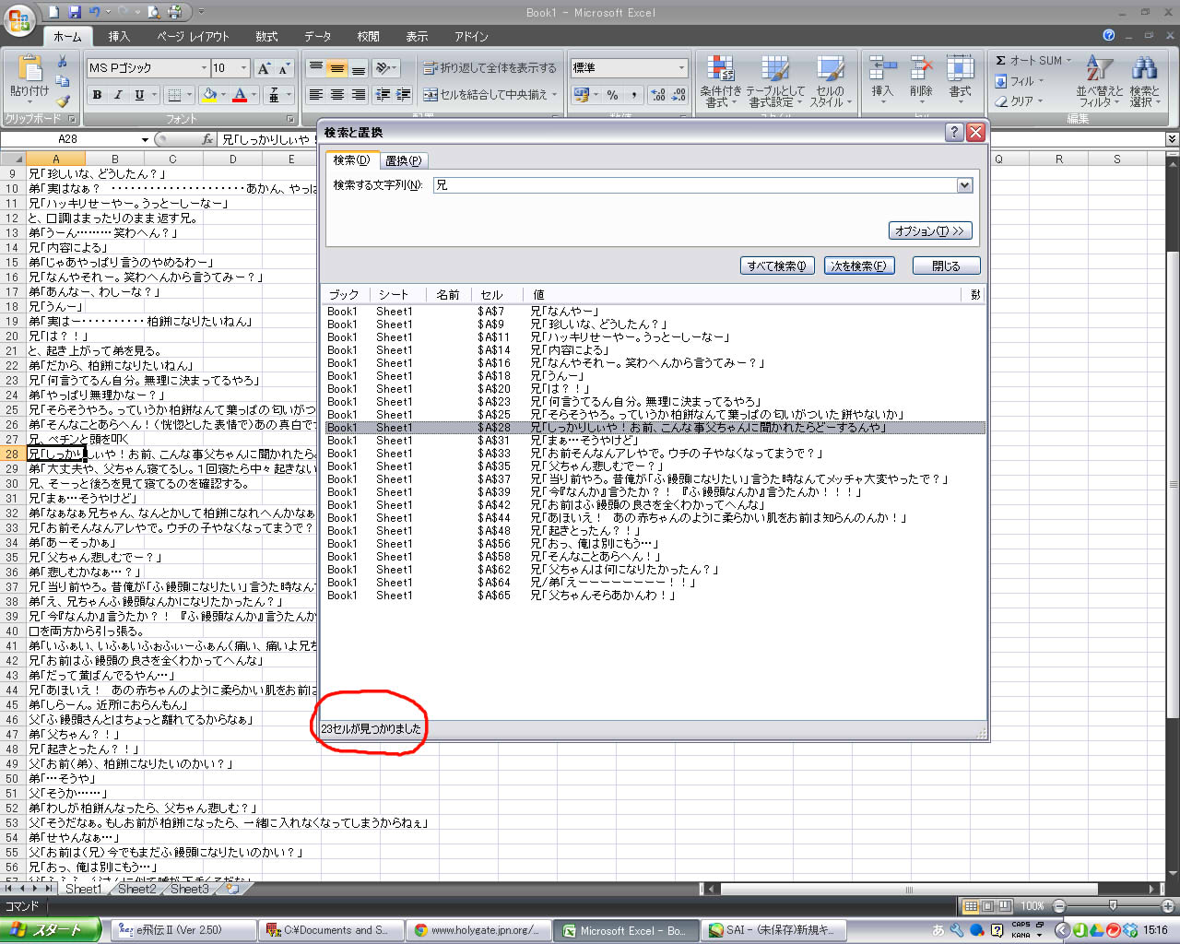Apply comma style number format
This screenshot has width=1180, height=944.
coord(634,95)
